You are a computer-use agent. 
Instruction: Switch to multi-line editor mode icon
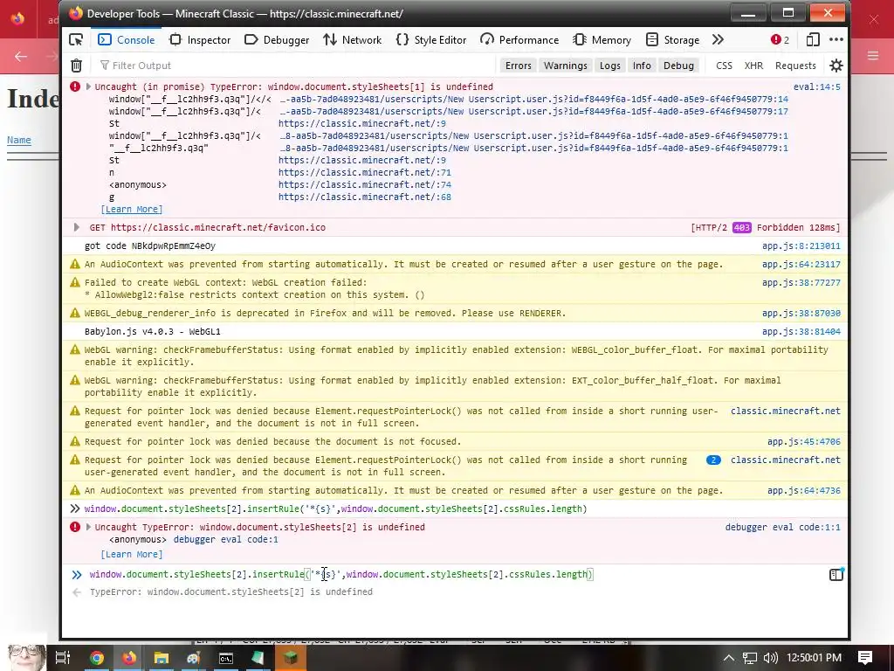(836, 575)
